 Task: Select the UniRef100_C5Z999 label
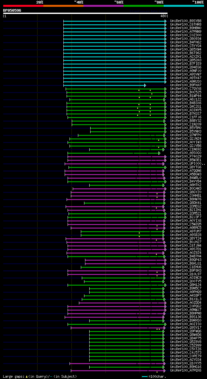tap(186, 345)
